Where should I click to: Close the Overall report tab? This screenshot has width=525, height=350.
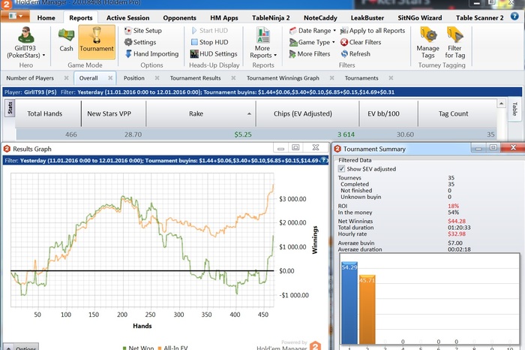click(x=110, y=78)
